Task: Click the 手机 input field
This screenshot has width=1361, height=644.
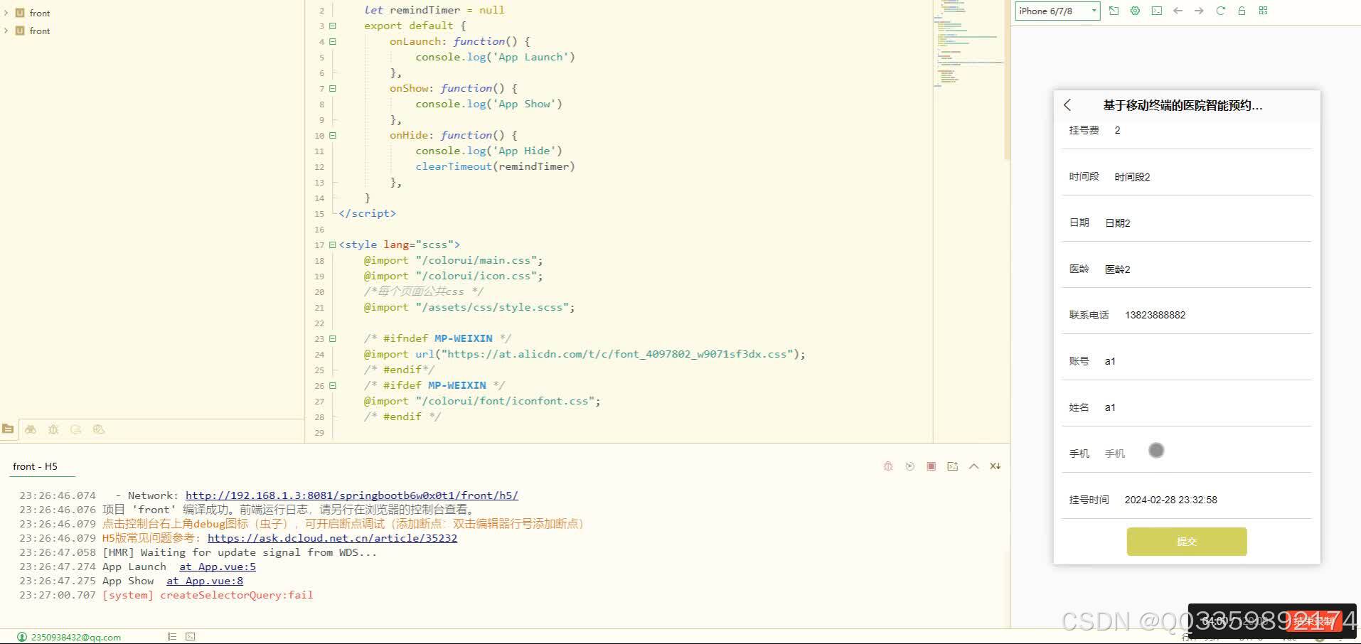Action: point(1207,454)
